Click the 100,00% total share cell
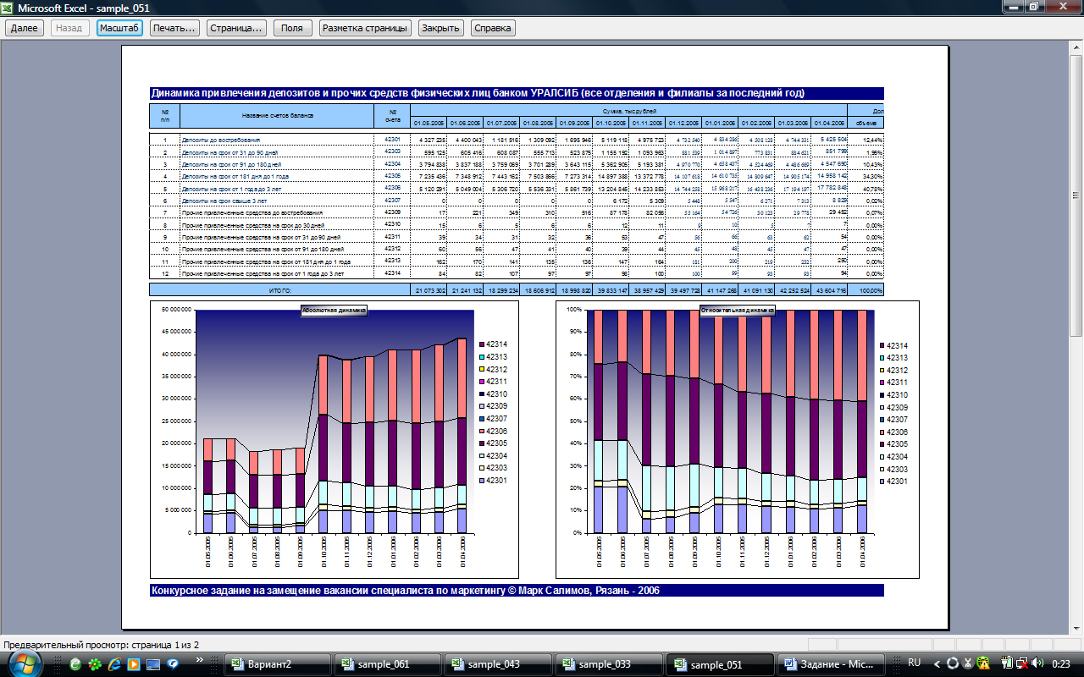Viewport: 1084px width, 677px height. click(866, 290)
